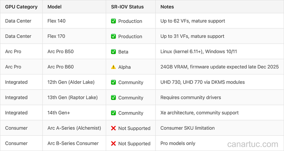Click the green check in the Alder Lake row

click(x=113, y=82)
